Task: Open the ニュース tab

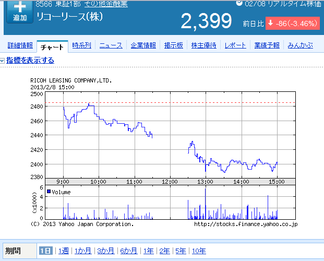Action: [111, 45]
